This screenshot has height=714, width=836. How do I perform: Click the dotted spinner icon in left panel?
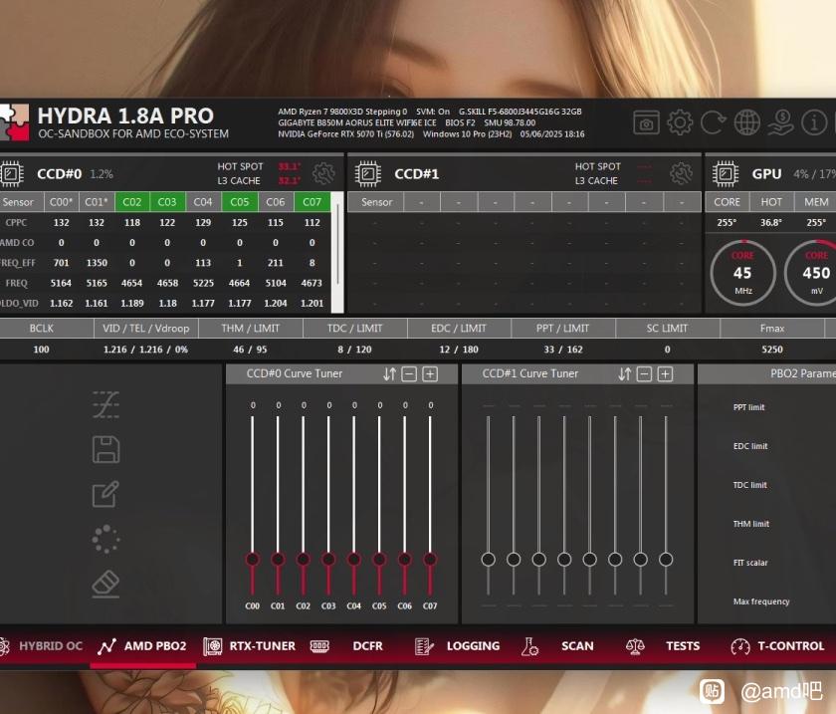pos(105,539)
